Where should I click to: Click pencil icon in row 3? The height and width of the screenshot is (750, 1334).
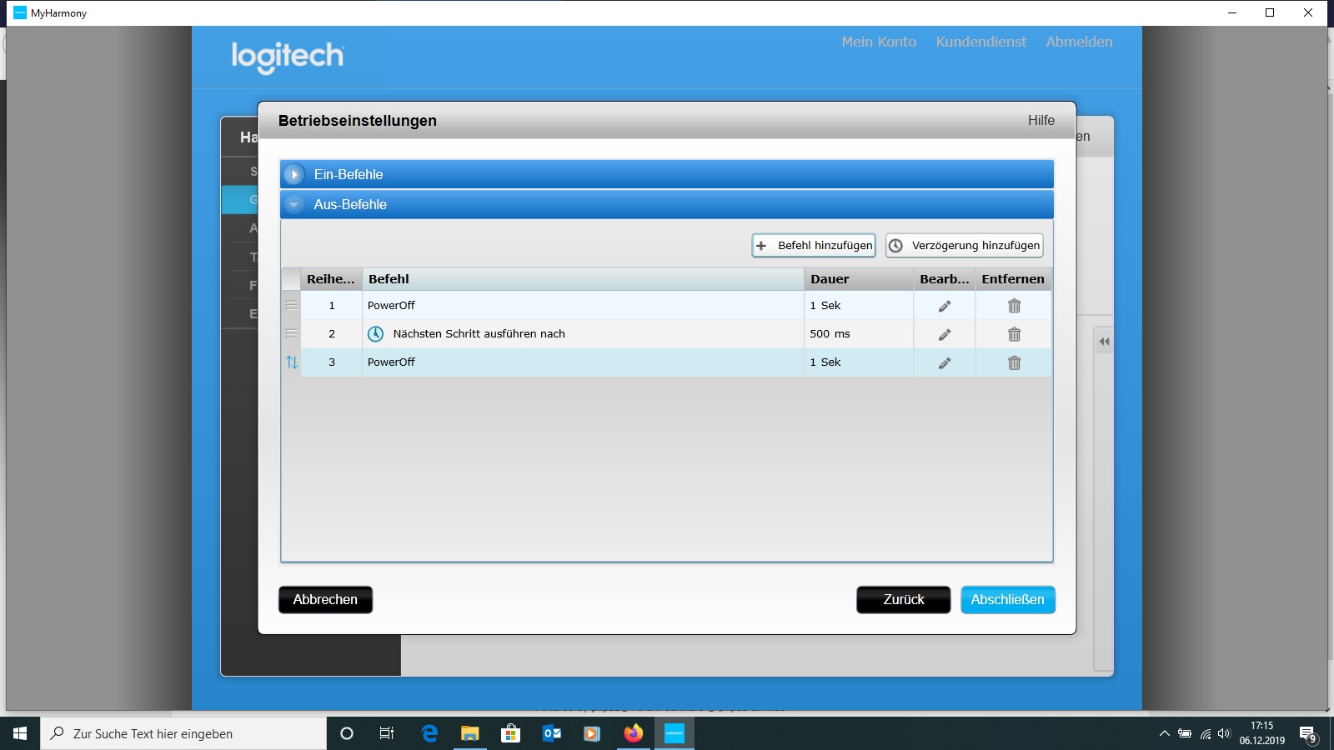click(945, 362)
